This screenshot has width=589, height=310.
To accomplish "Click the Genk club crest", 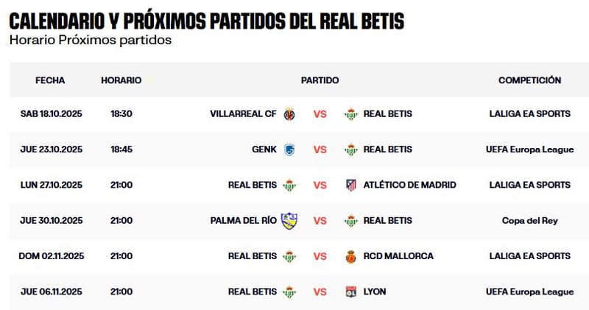I will (290, 149).
